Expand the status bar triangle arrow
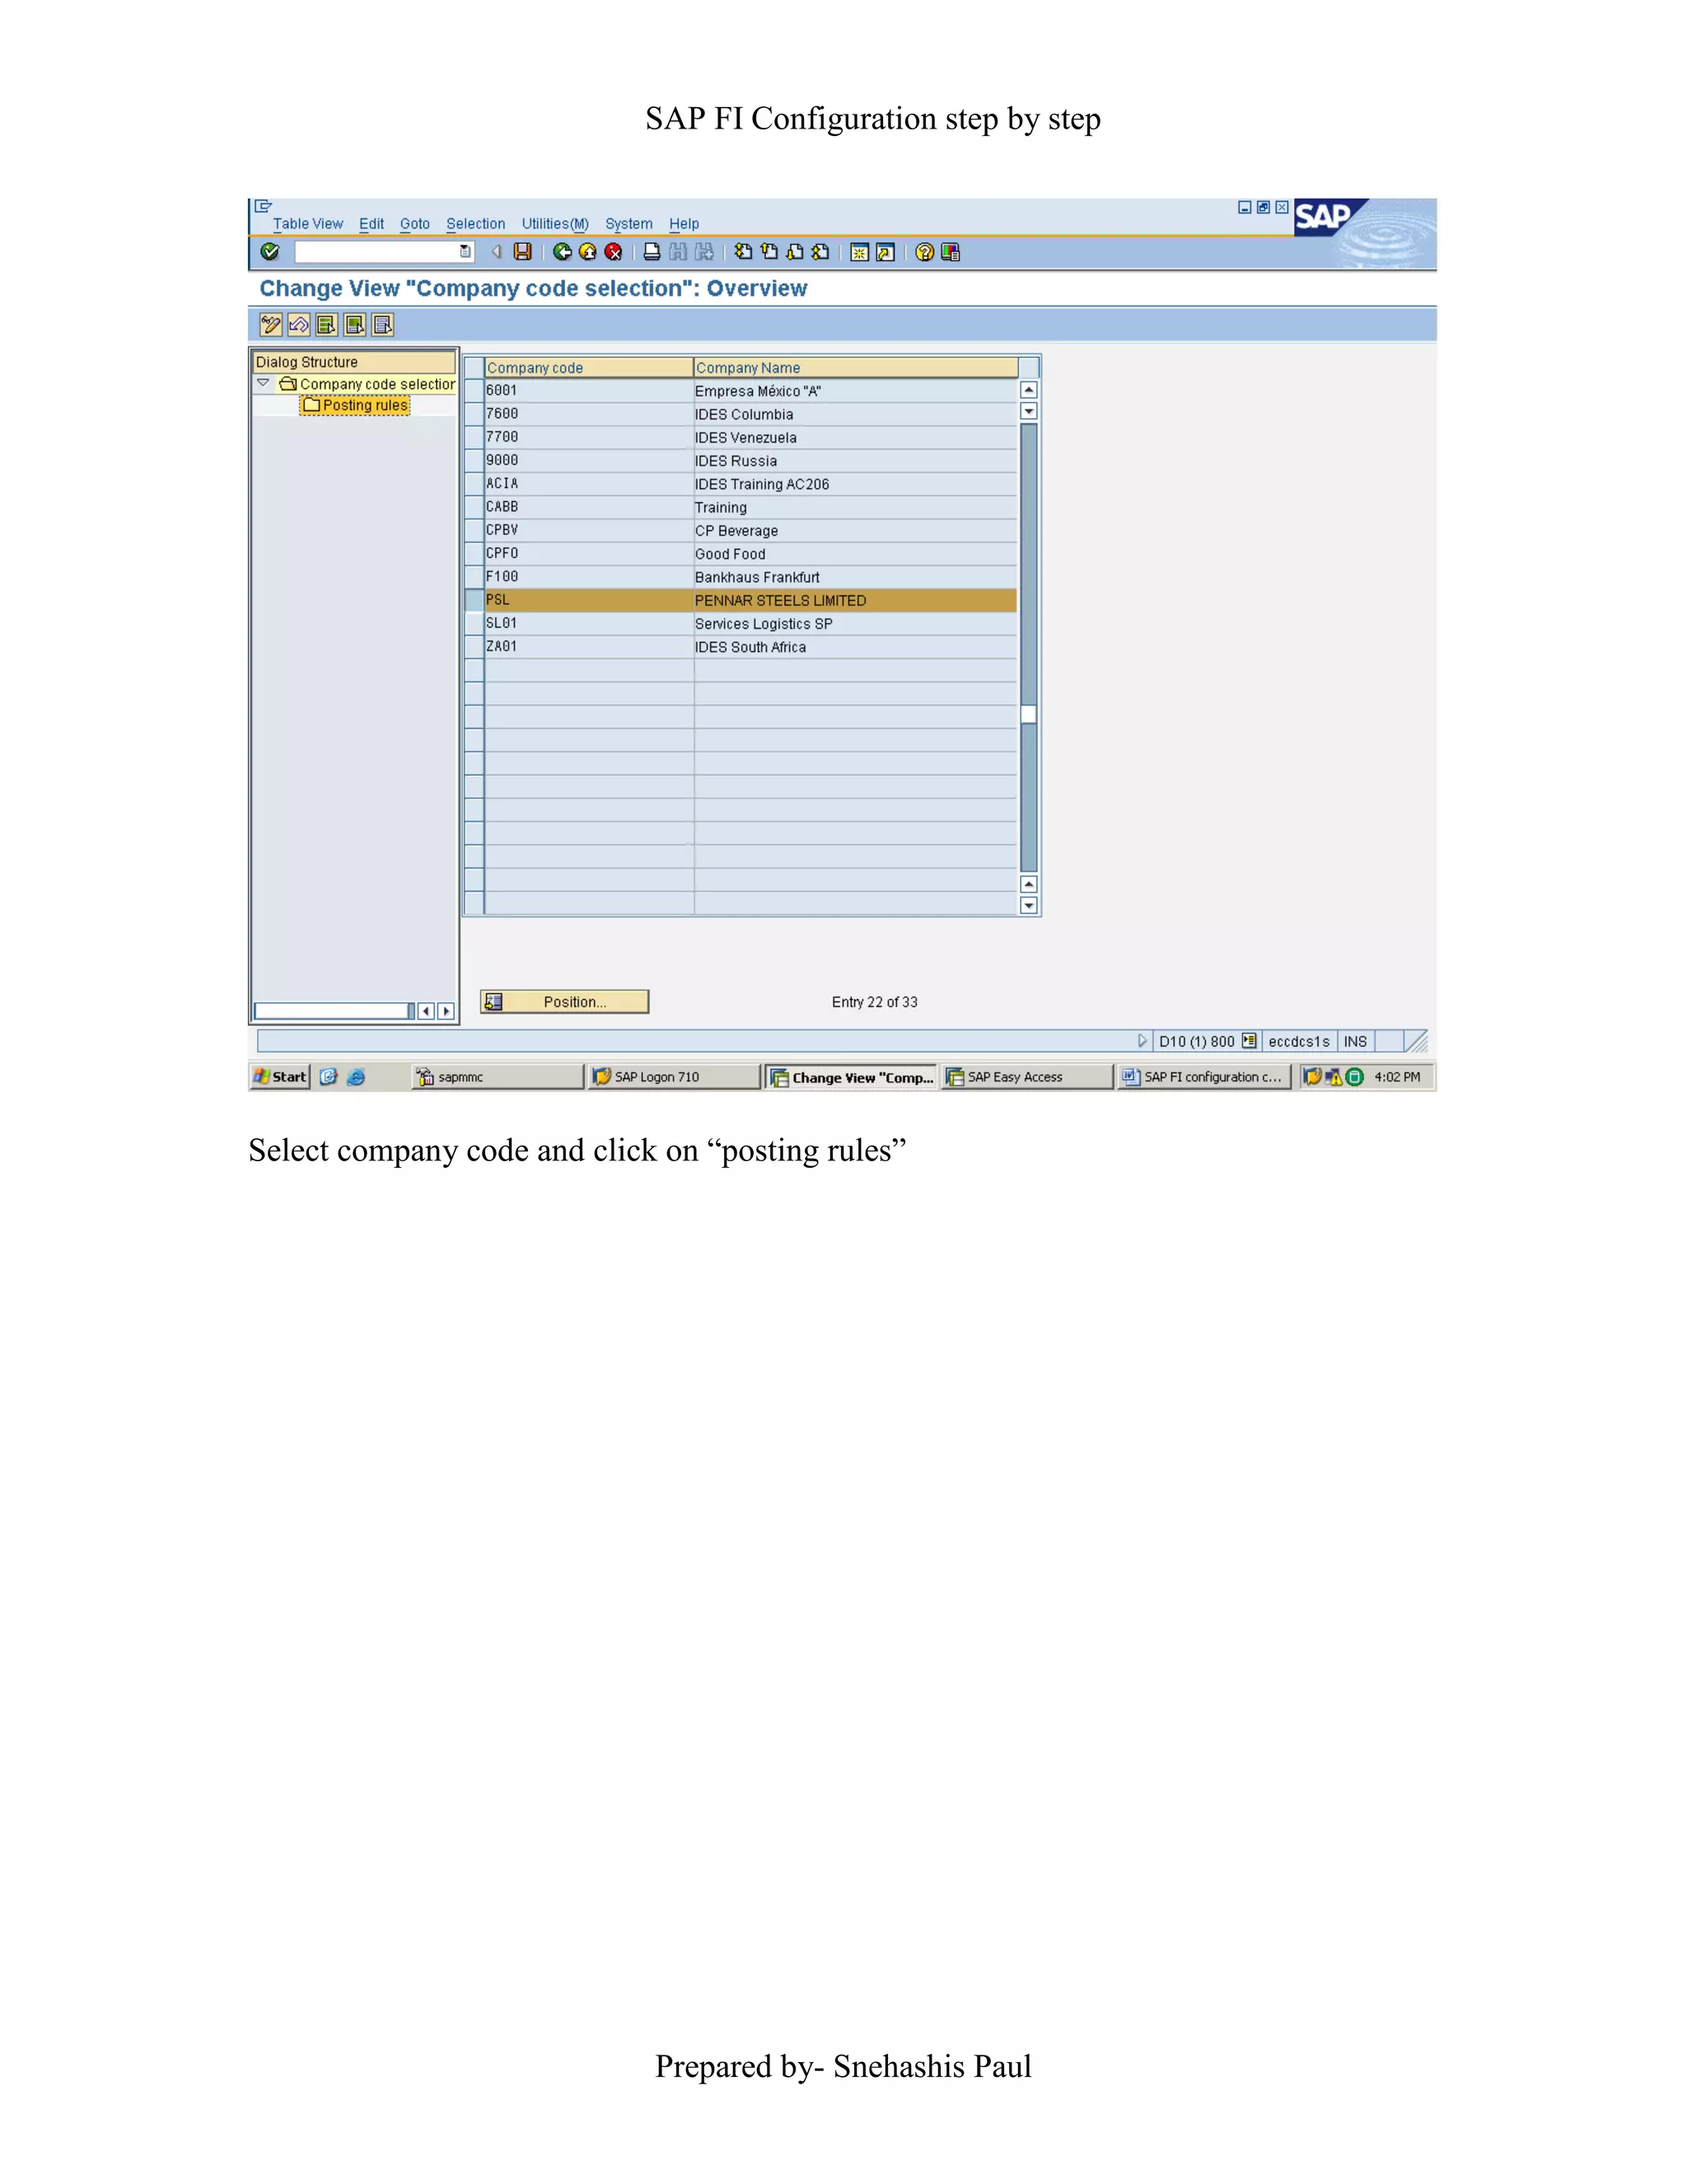The height and width of the screenshot is (2184, 1687). tap(1143, 1041)
